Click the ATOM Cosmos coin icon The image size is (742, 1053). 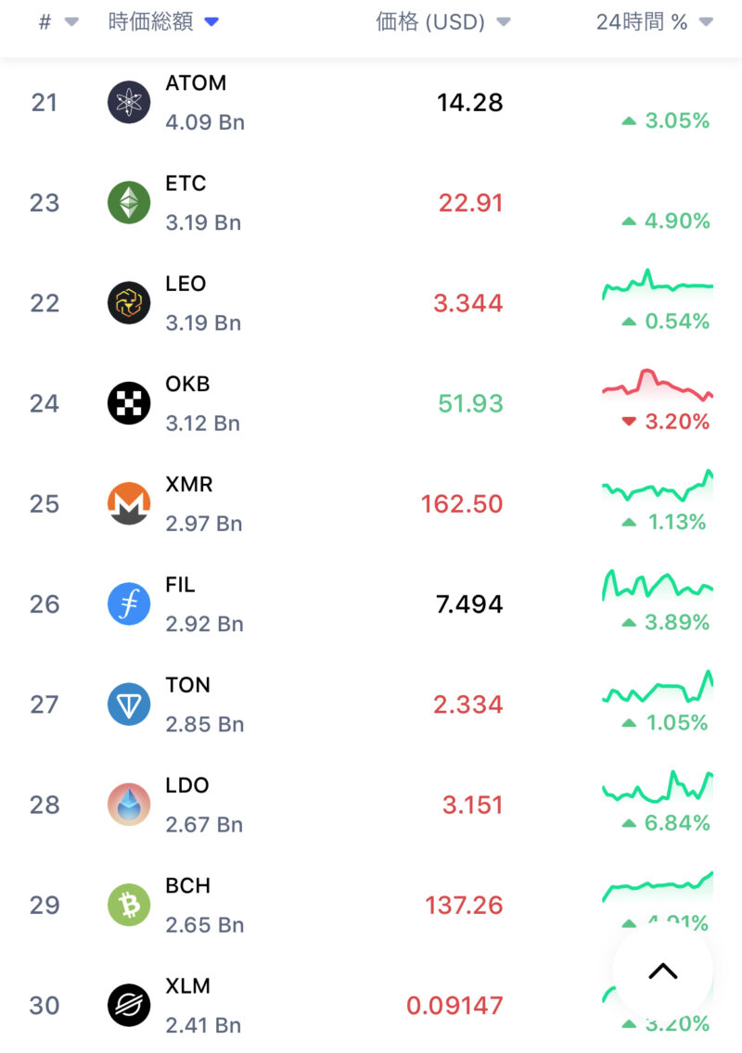(129, 102)
